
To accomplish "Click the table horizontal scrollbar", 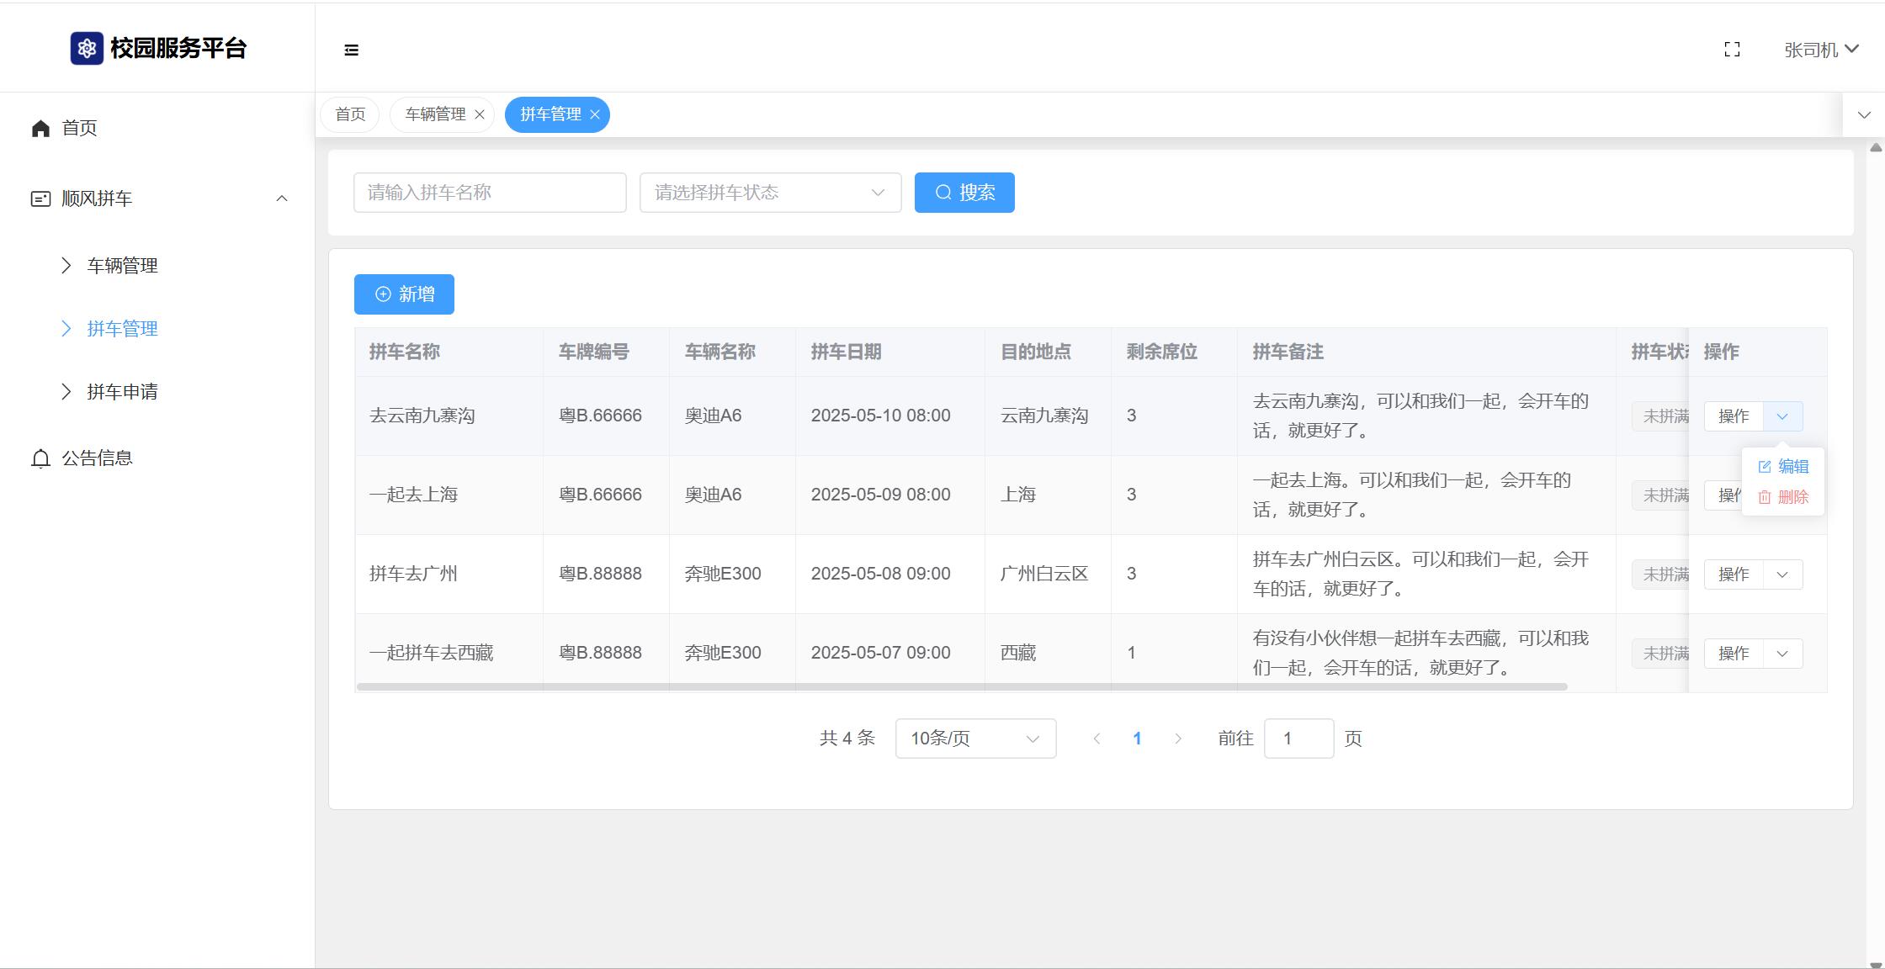I will point(961,687).
